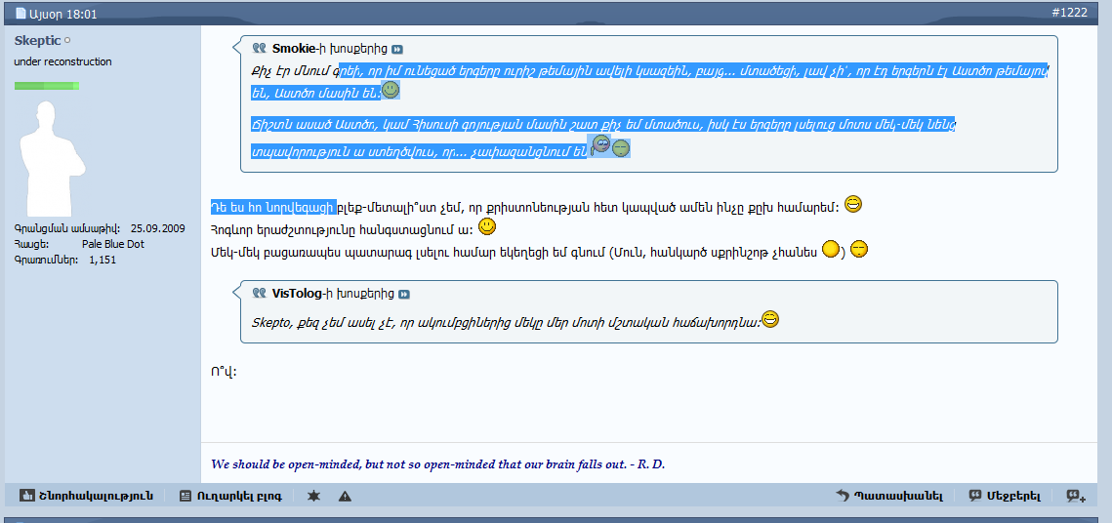Click post number #1222 permalink
The height and width of the screenshot is (523, 1112).
coord(1072,12)
